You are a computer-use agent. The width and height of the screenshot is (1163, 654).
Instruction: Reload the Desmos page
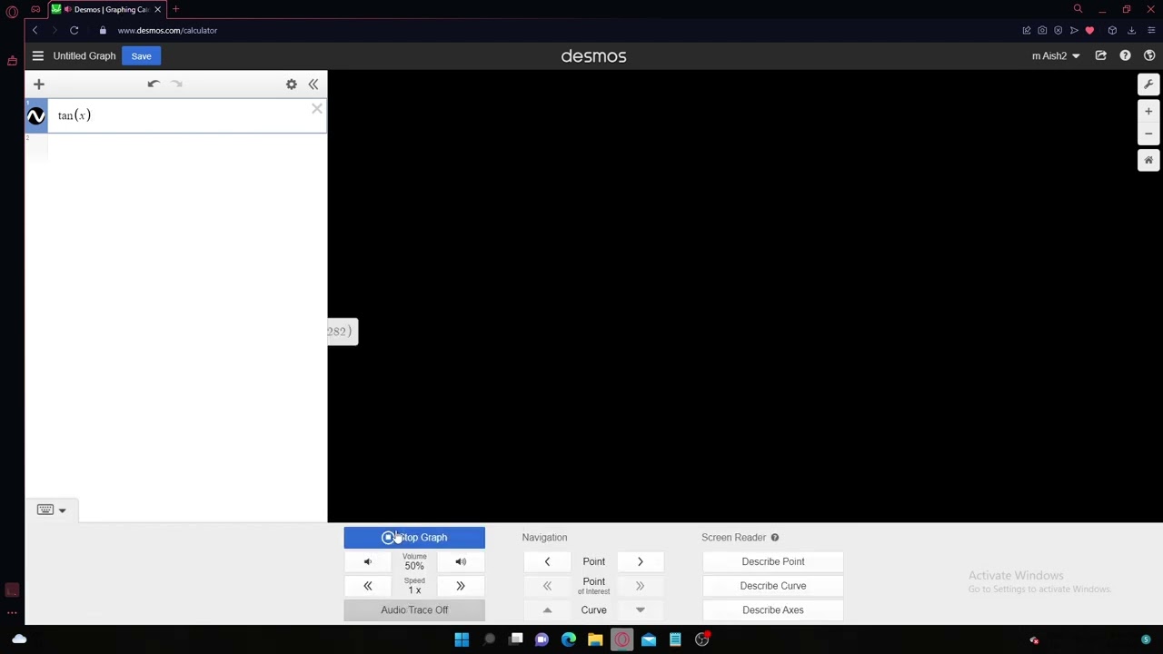(x=74, y=31)
